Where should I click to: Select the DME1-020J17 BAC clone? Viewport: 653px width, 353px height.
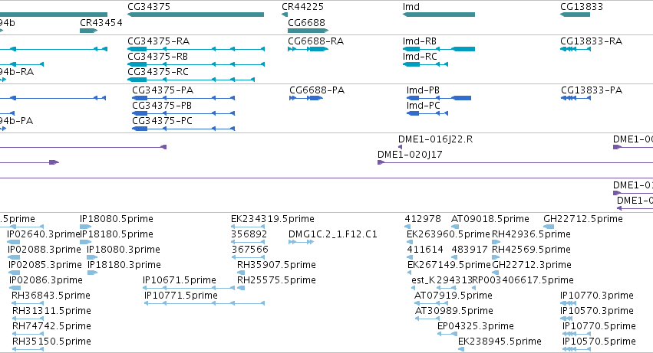[x=515, y=162]
